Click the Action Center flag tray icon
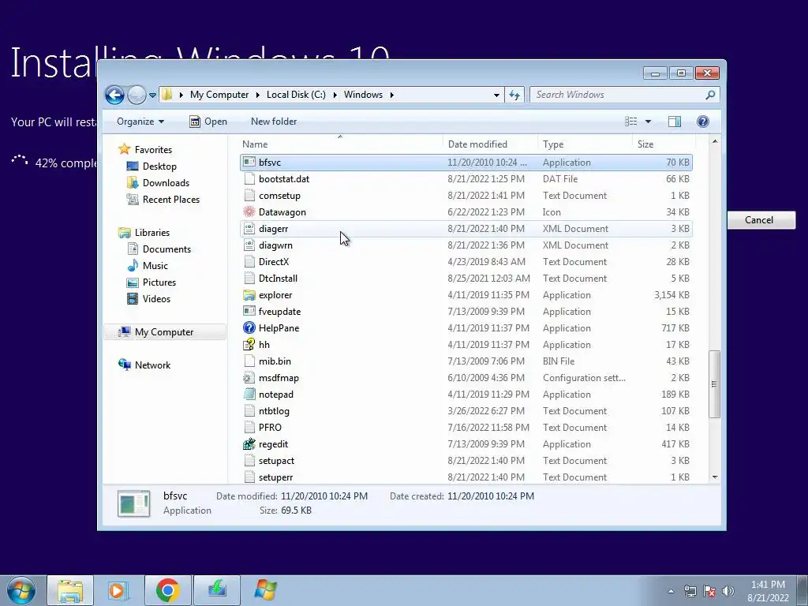Screen dimensions: 808x606 pyautogui.click(x=709, y=591)
